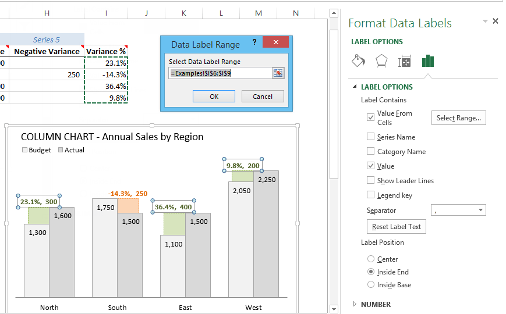Click the vertical scrollbar thumb

pyautogui.click(x=334, y=104)
